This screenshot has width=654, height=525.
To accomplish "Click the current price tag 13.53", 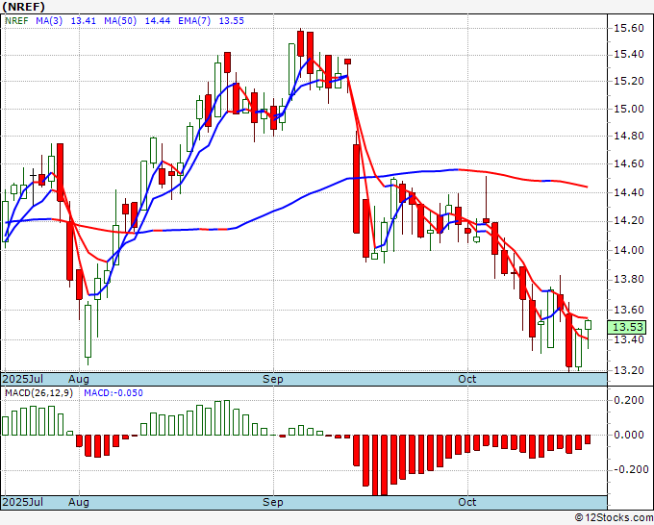I will (627, 327).
